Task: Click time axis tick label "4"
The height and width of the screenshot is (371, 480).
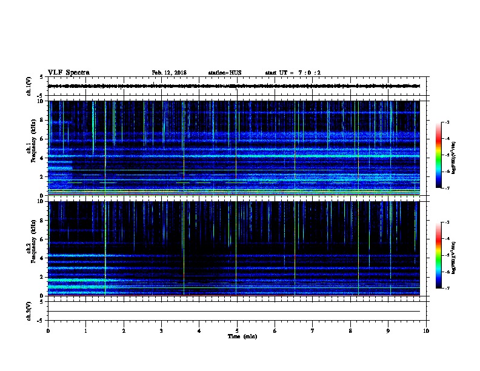Action: coord(199,331)
